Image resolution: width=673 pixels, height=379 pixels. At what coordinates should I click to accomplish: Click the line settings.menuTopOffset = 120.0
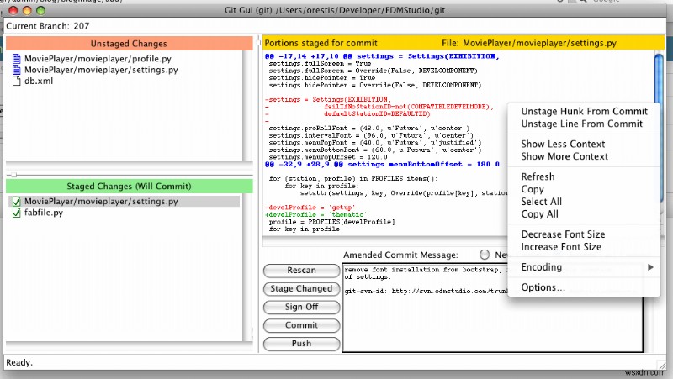click(328, 157)
